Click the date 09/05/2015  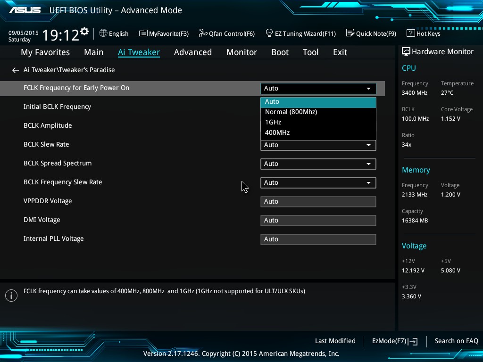(24, 33)
